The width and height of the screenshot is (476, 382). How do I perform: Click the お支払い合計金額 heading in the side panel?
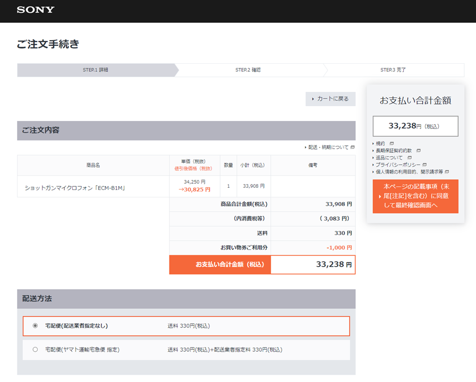click(415, 101)
